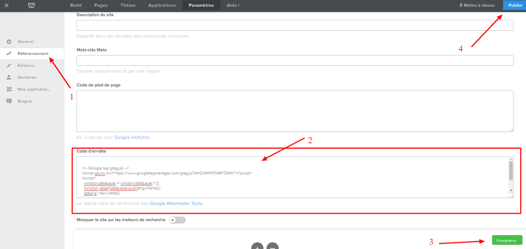Open the Thème tab
526x249 pixels.
(128, 5)
